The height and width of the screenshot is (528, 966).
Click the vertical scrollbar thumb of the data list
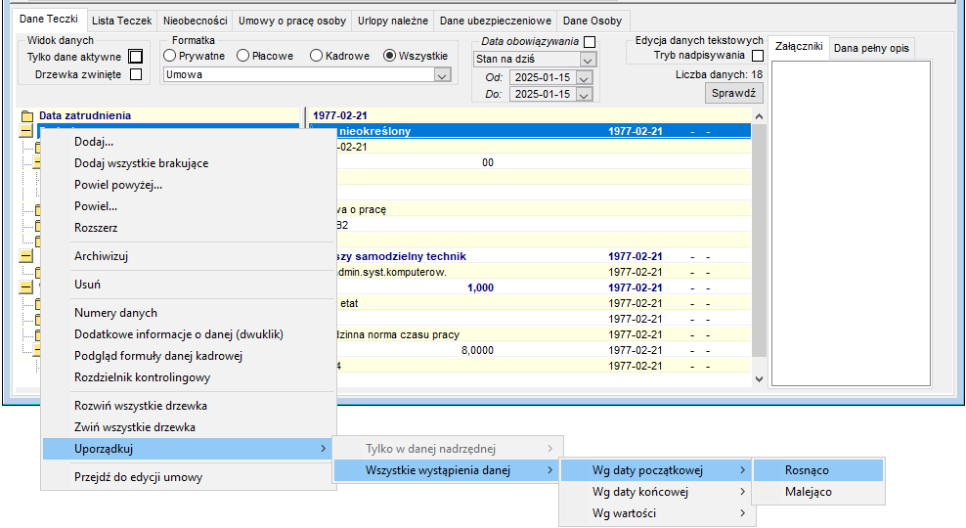click(x=759, y=241)
